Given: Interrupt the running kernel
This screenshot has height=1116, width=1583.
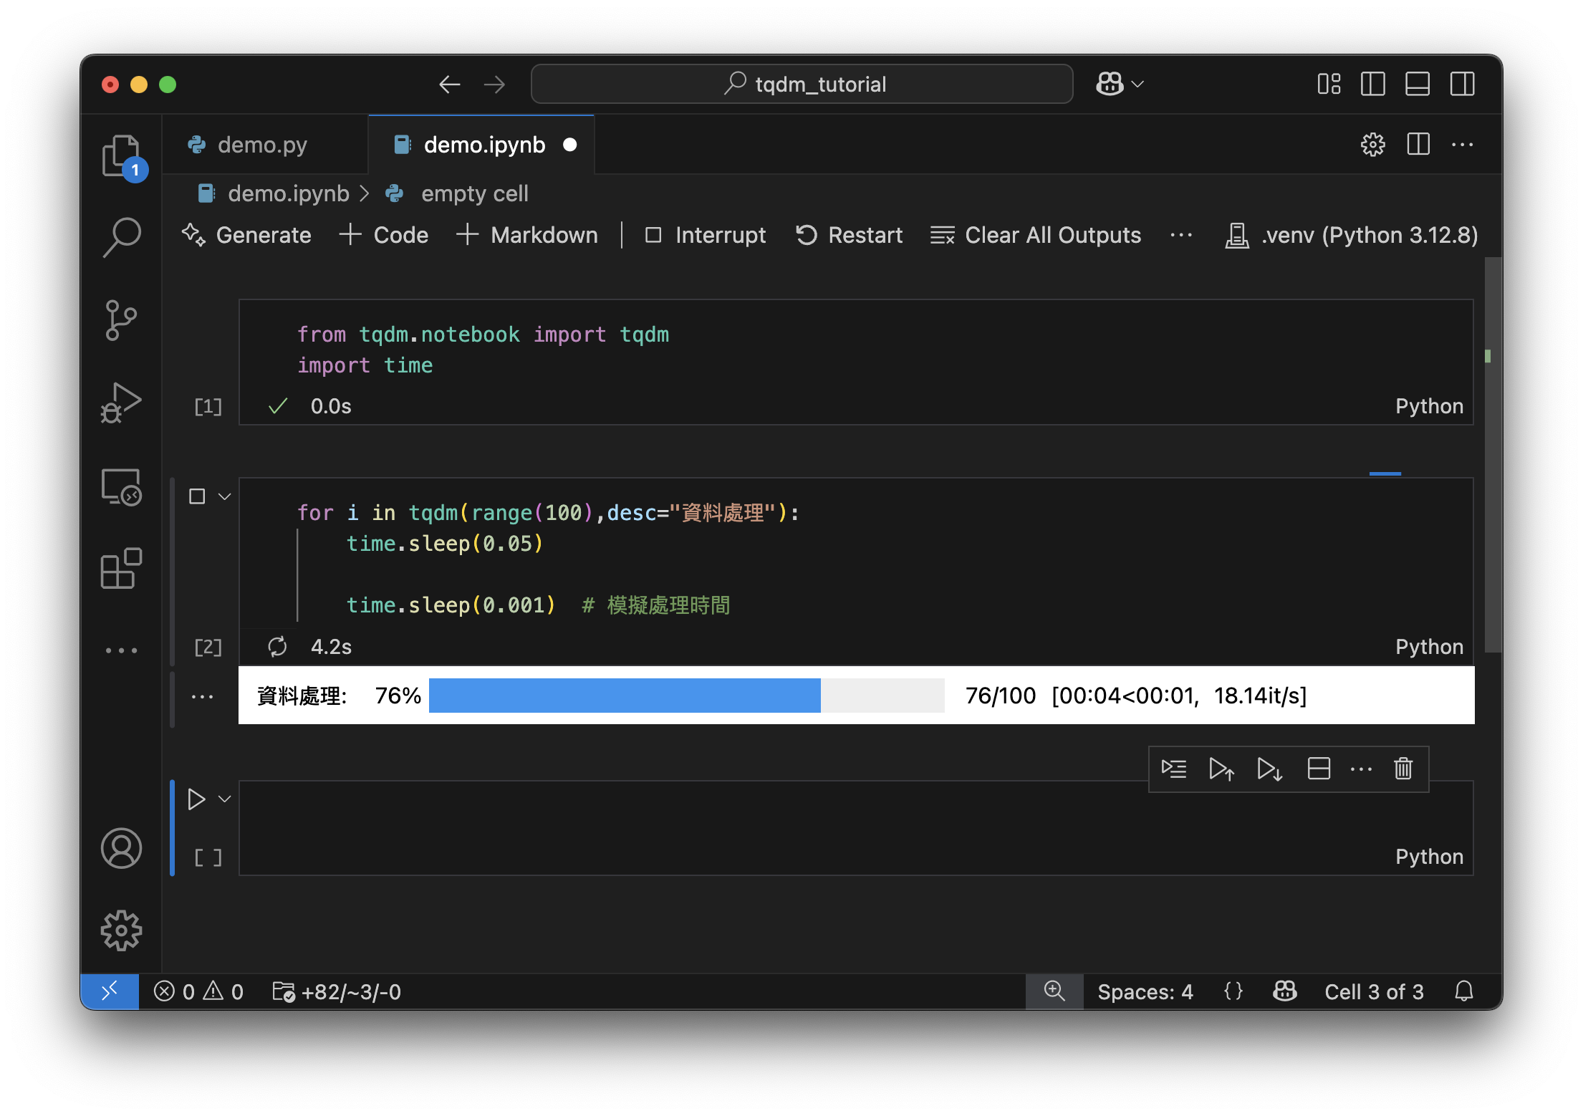Looking at the screenshot, I should [x=706, y=235].
